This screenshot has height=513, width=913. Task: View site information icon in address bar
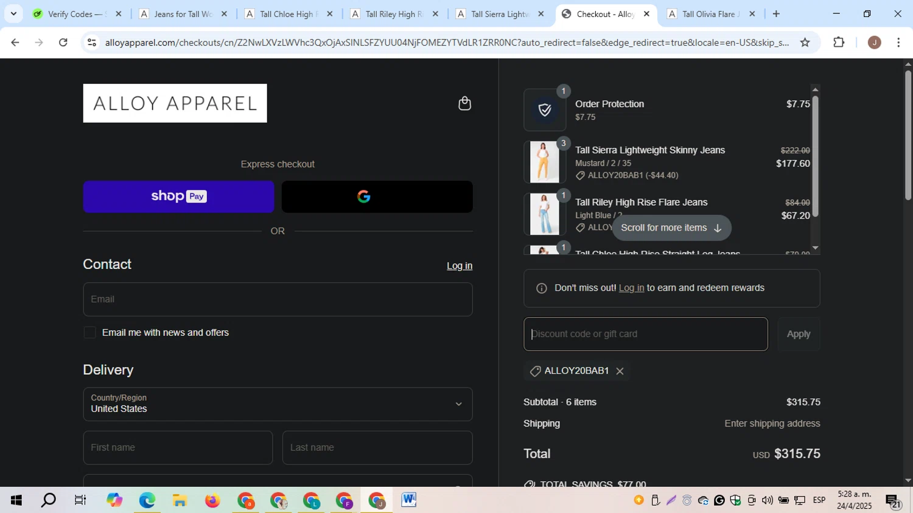[92, 42]
